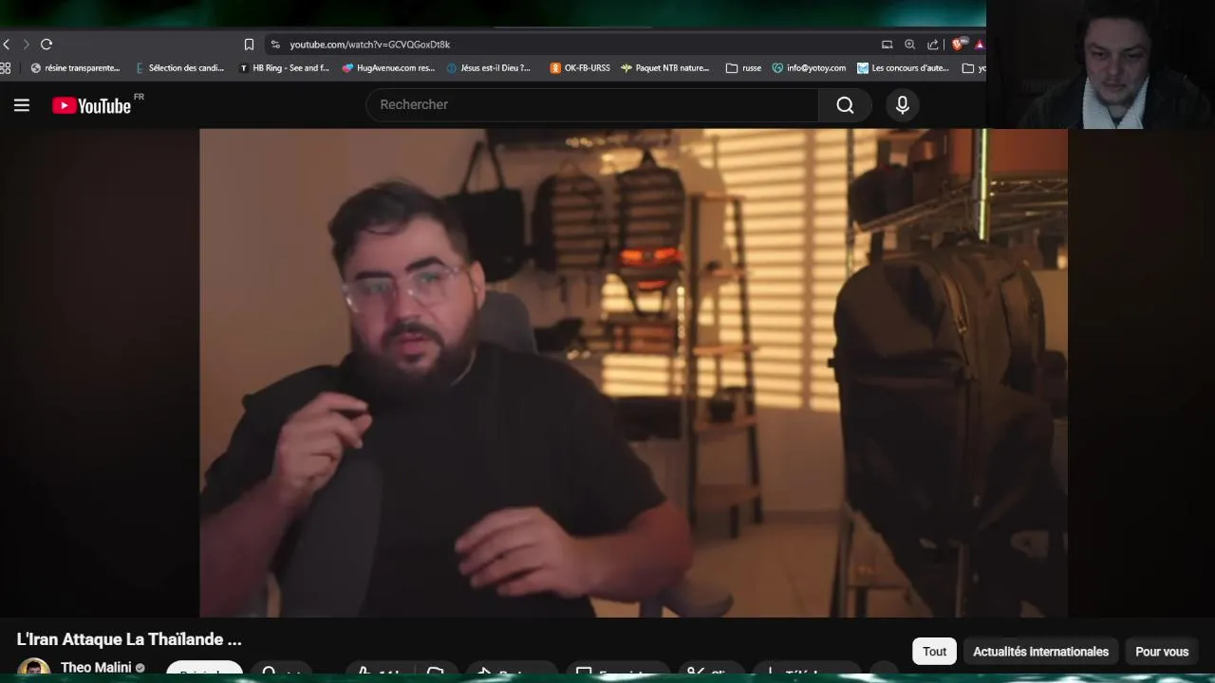This screenshot has height=683, width=1215.
Task: Select the 'Actualités internationales' chip
Action: [1040, 651]
